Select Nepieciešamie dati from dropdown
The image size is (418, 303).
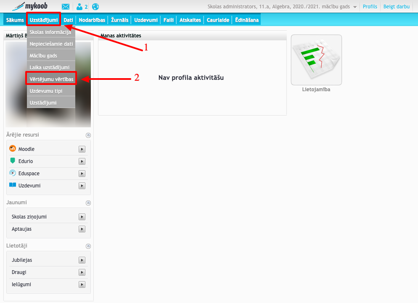coord(51,44)
